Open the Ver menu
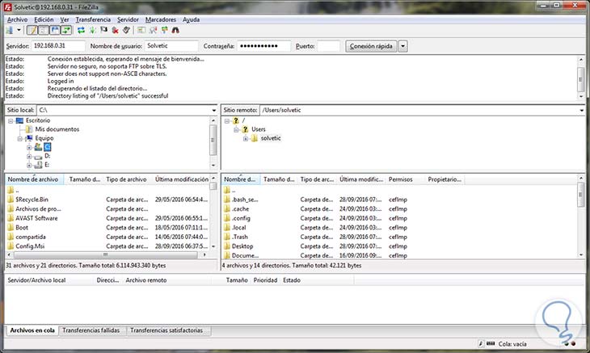 click(65, 19)
